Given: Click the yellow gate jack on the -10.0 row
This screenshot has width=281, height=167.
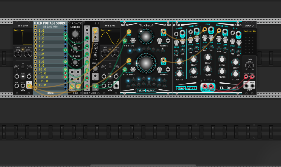Looking at the screenshot, I should pos(35,77).
